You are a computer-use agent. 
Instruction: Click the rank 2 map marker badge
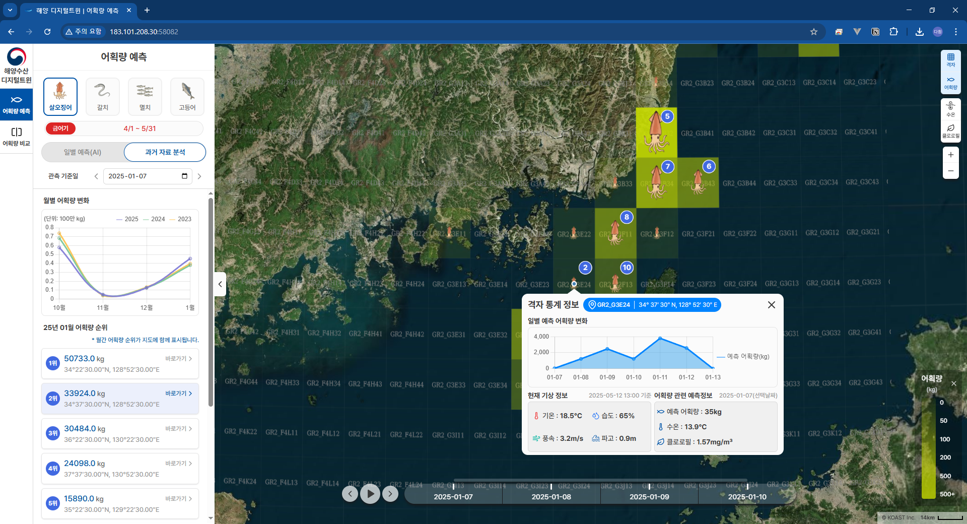(585, 268)
